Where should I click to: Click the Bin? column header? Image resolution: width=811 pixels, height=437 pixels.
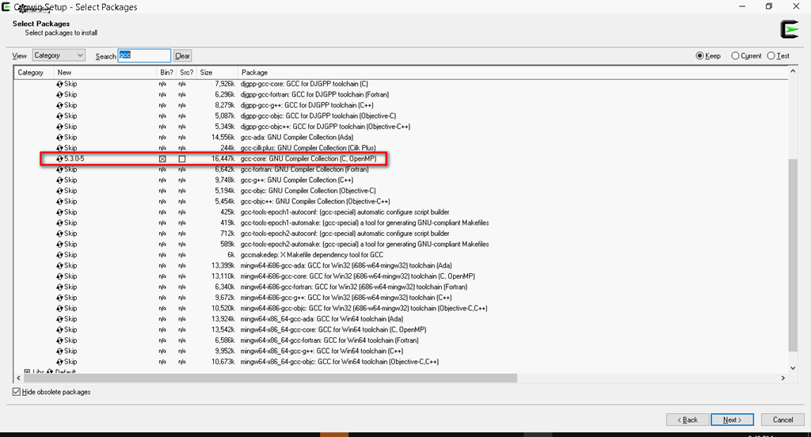(166, 72)
